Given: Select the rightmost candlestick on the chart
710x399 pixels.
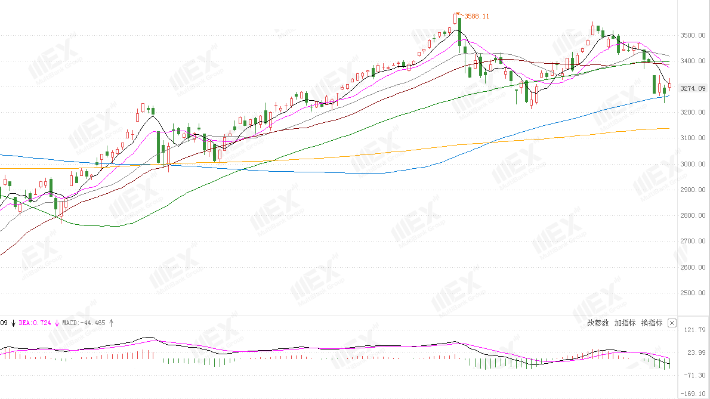Looking at the screenshot, I should (669, 87).
